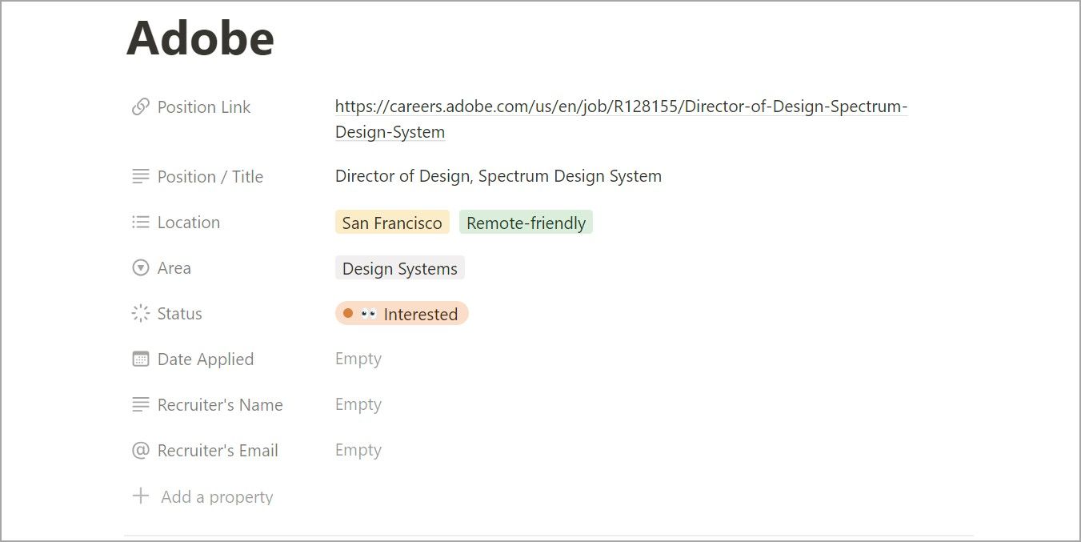Click the calendar icon next to Date Applied
The width and height of the screenshot is (1081, 542).
tap(140, 359)
